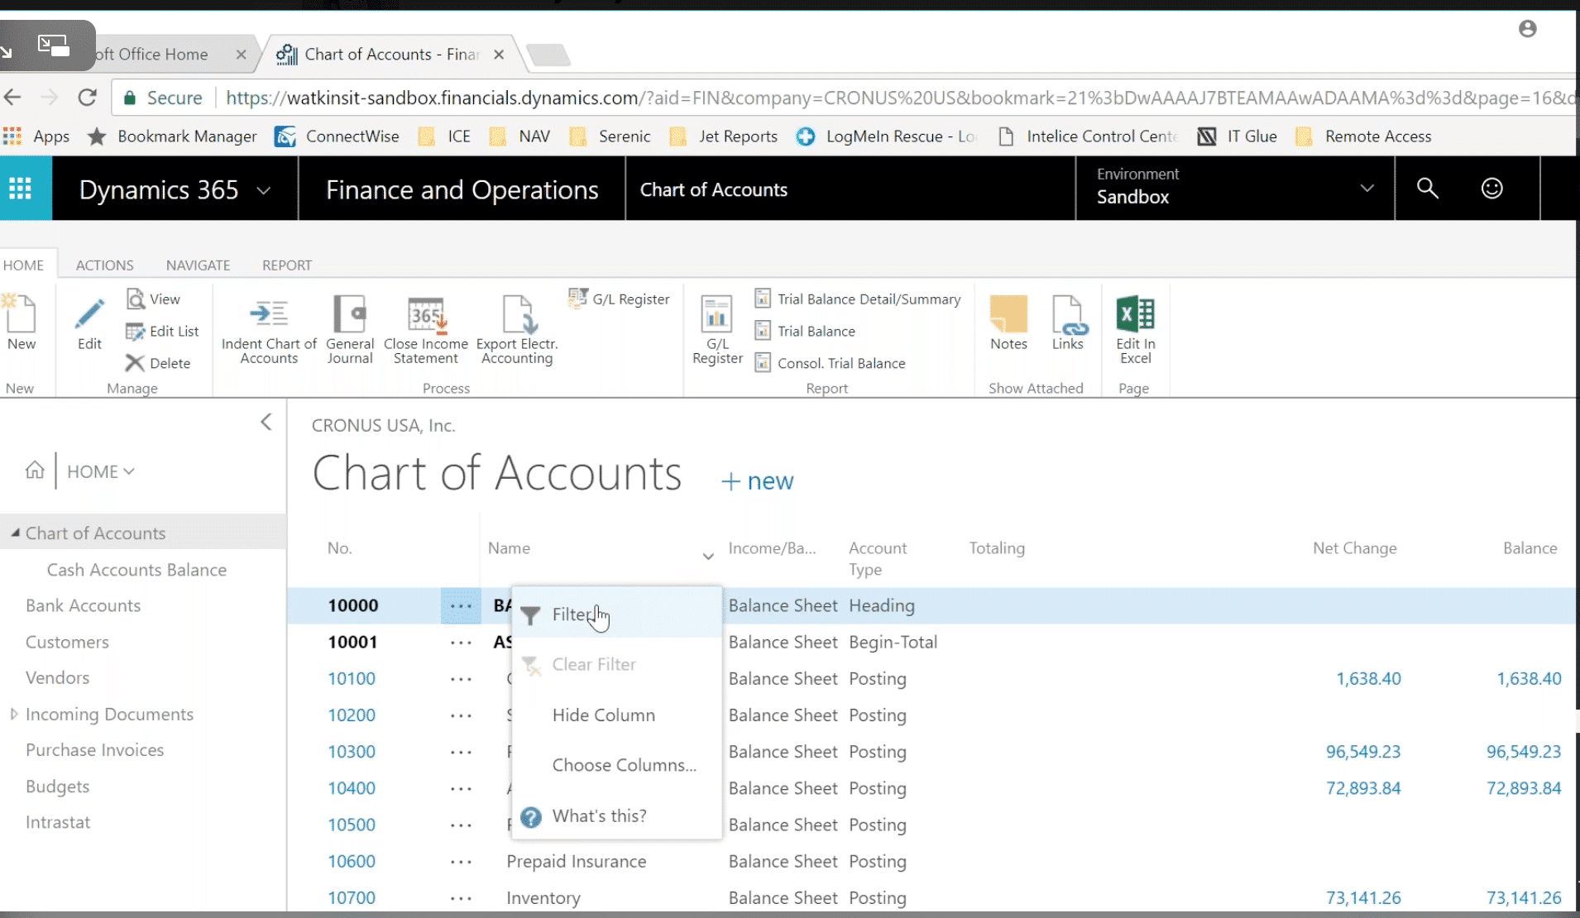Click the + new link

click(757, 481)
